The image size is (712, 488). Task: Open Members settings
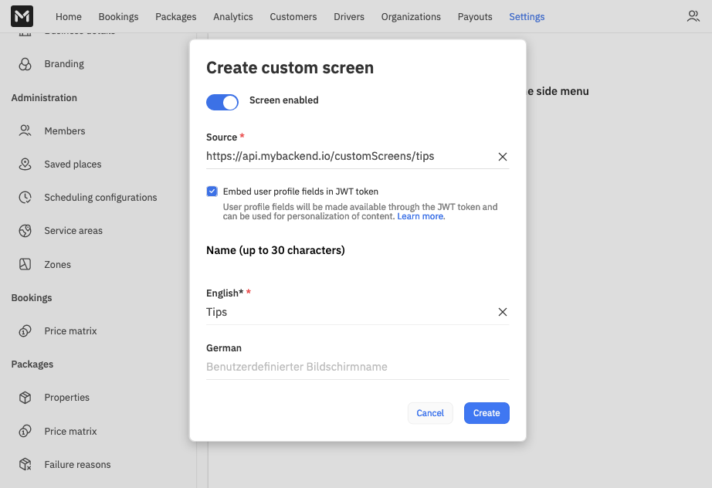click(x=65, y=130)
